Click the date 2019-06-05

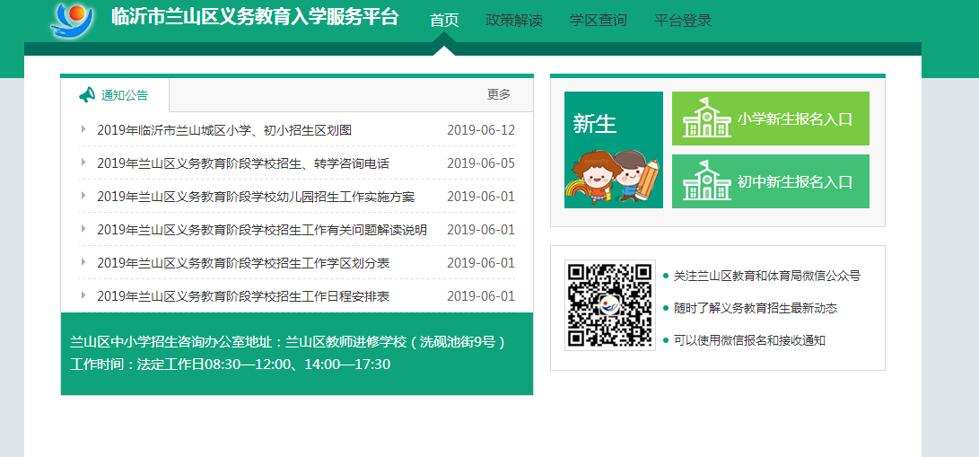pyautogui.click(x=481, y=163)
